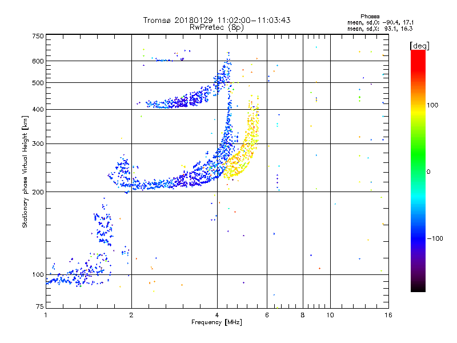
Task: Click the x-axis tick label '10'
Action: point(330,315)
